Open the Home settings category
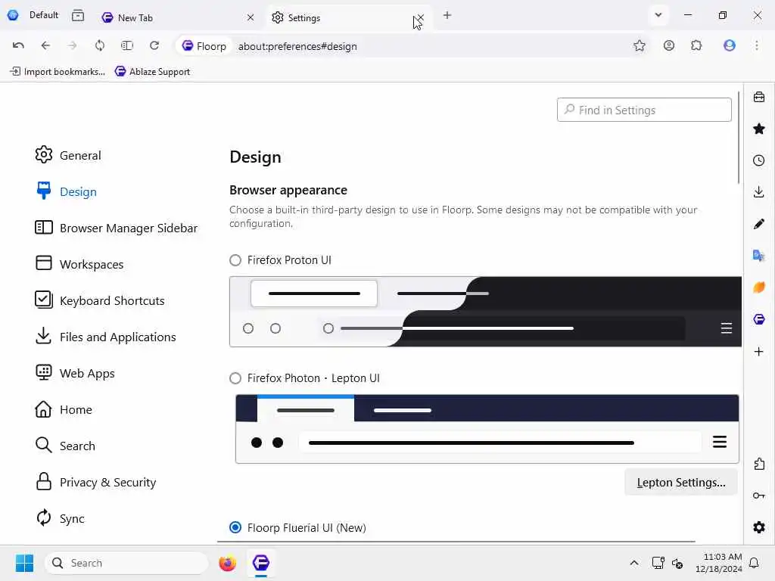The width and height of the screenshot is (775, 581). point(64,409)
